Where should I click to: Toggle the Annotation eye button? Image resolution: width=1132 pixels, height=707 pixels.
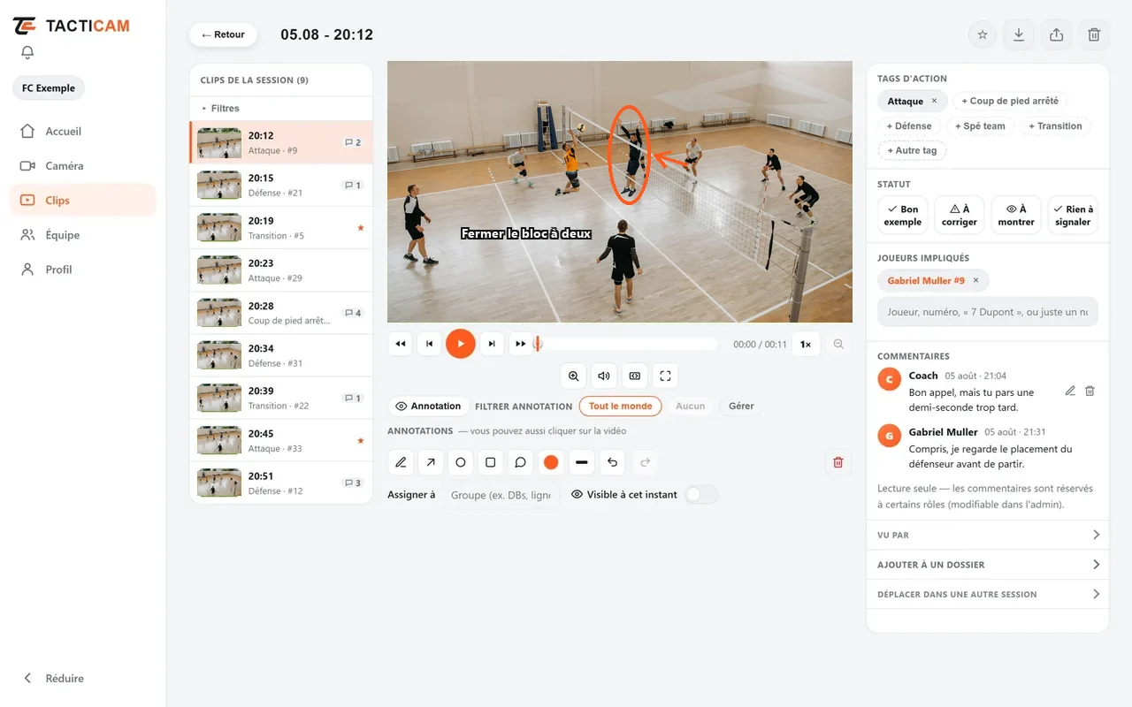pyautogui.click(x=428, y=407)
